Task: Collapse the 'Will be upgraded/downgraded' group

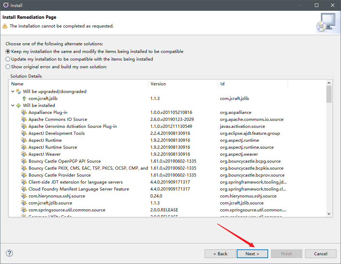Action: (x=13, y=92)
